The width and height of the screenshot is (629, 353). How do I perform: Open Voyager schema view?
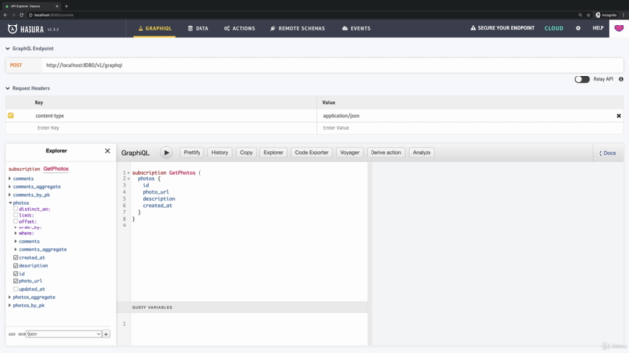coord(350,153)
